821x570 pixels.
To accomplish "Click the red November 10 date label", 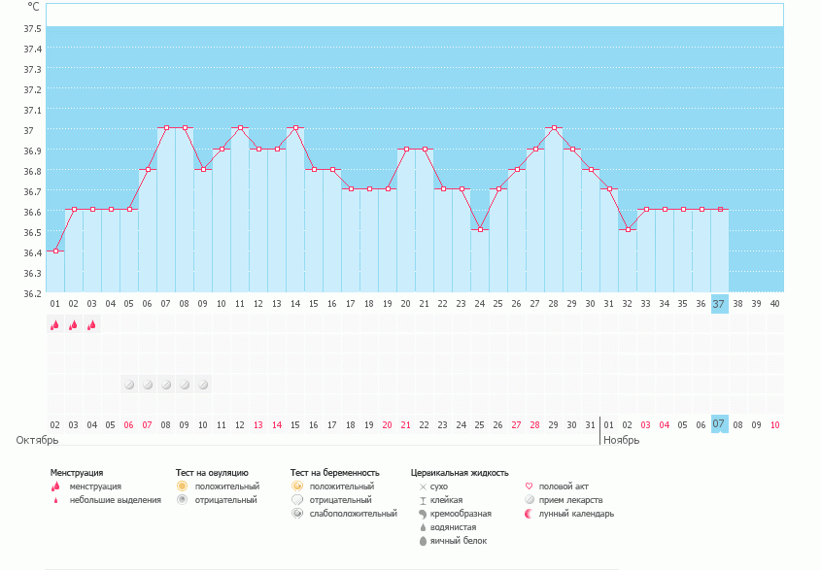I will coord(774,425).
